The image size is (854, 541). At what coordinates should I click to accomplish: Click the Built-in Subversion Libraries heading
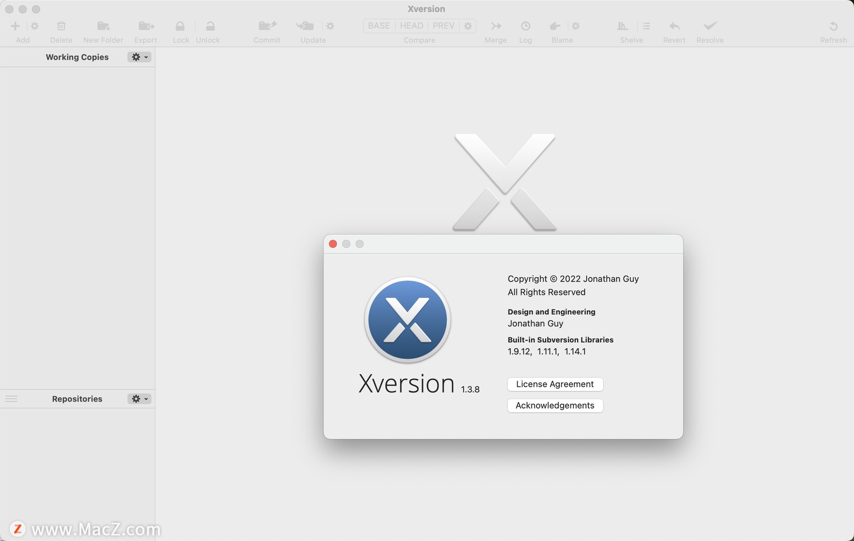coord(560,340)
